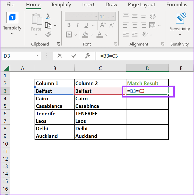The image size is (194, 195).
Task: Increase indent
Action: 135,34
